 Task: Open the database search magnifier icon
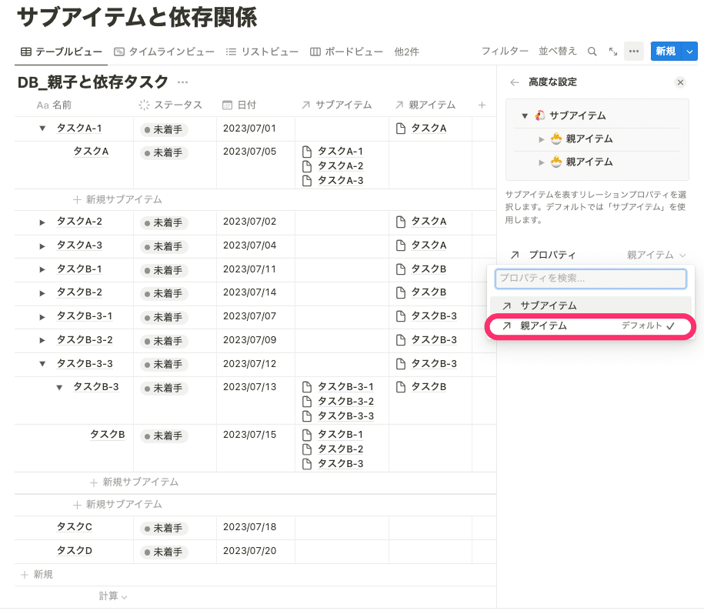592,51
